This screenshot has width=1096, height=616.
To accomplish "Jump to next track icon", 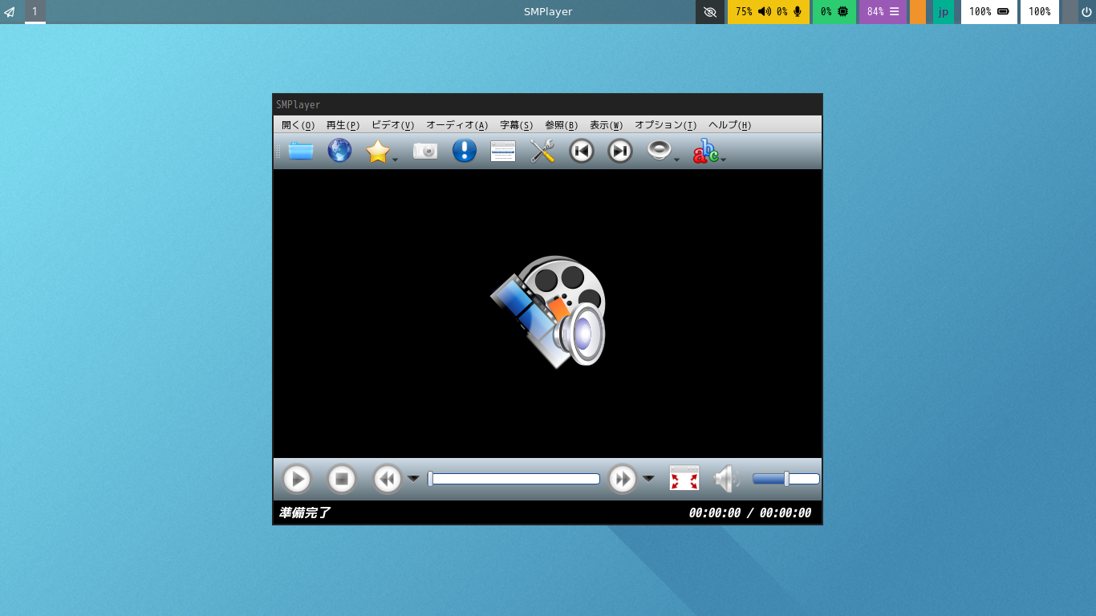I will [619, 150].
